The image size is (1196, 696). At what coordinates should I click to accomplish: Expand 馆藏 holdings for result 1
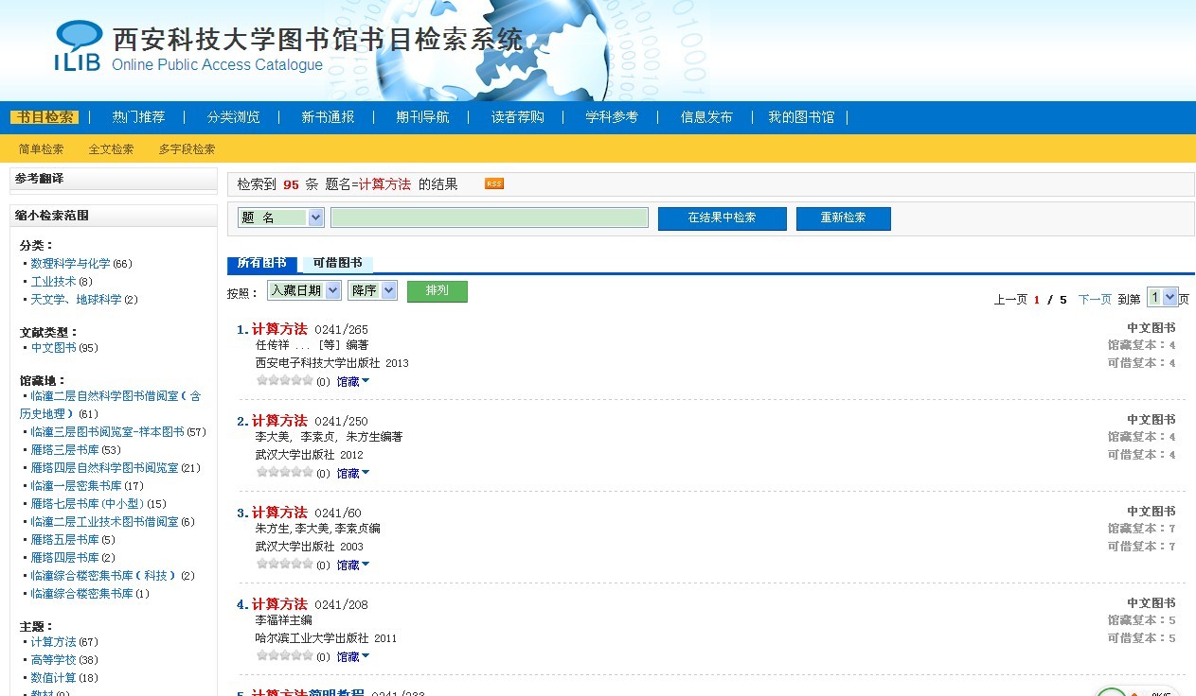[x=353, y=381]
